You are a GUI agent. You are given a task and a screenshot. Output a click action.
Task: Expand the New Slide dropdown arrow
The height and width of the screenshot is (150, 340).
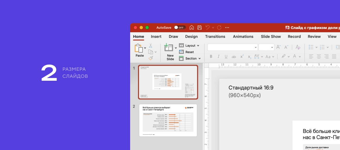pos(176,48)
